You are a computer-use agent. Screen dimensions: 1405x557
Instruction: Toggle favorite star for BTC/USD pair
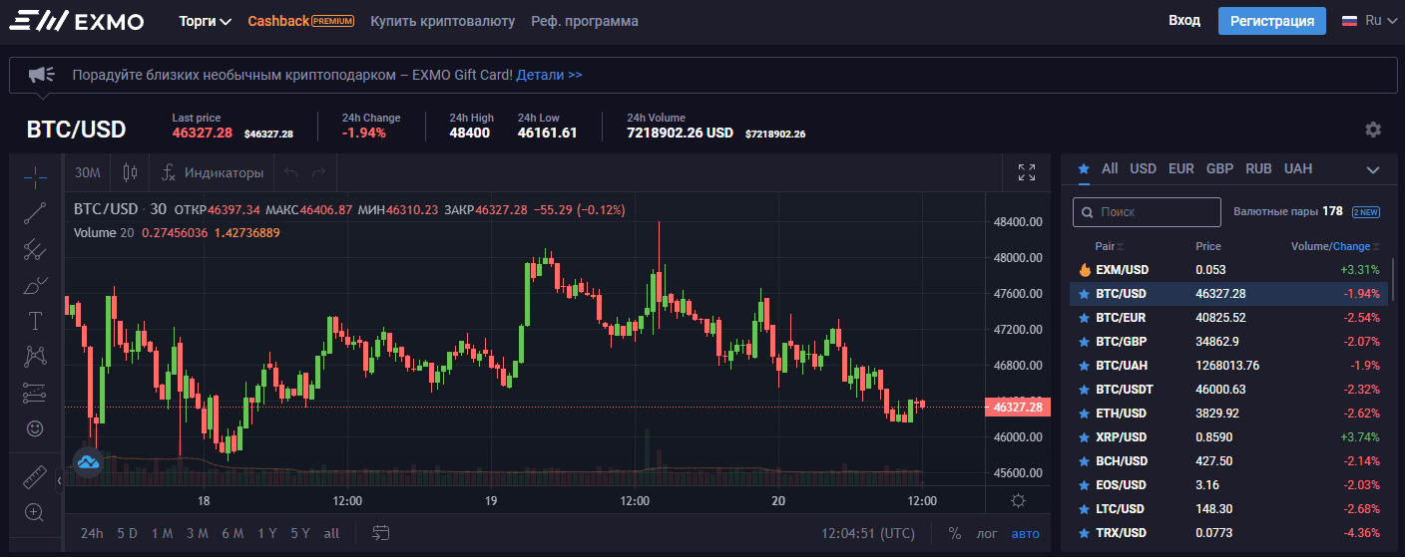coord(1084,294)
